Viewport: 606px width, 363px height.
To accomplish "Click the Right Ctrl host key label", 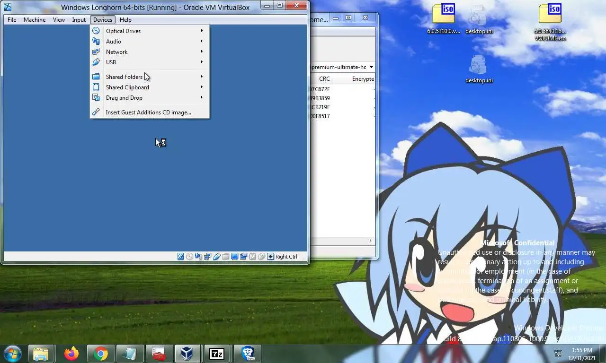I will pos(286,257).
